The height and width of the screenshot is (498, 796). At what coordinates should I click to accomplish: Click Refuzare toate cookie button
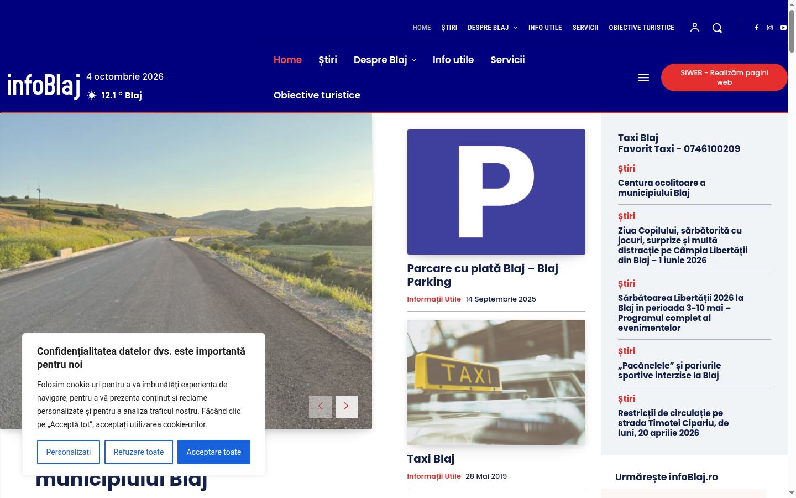[x=139, y=452]
